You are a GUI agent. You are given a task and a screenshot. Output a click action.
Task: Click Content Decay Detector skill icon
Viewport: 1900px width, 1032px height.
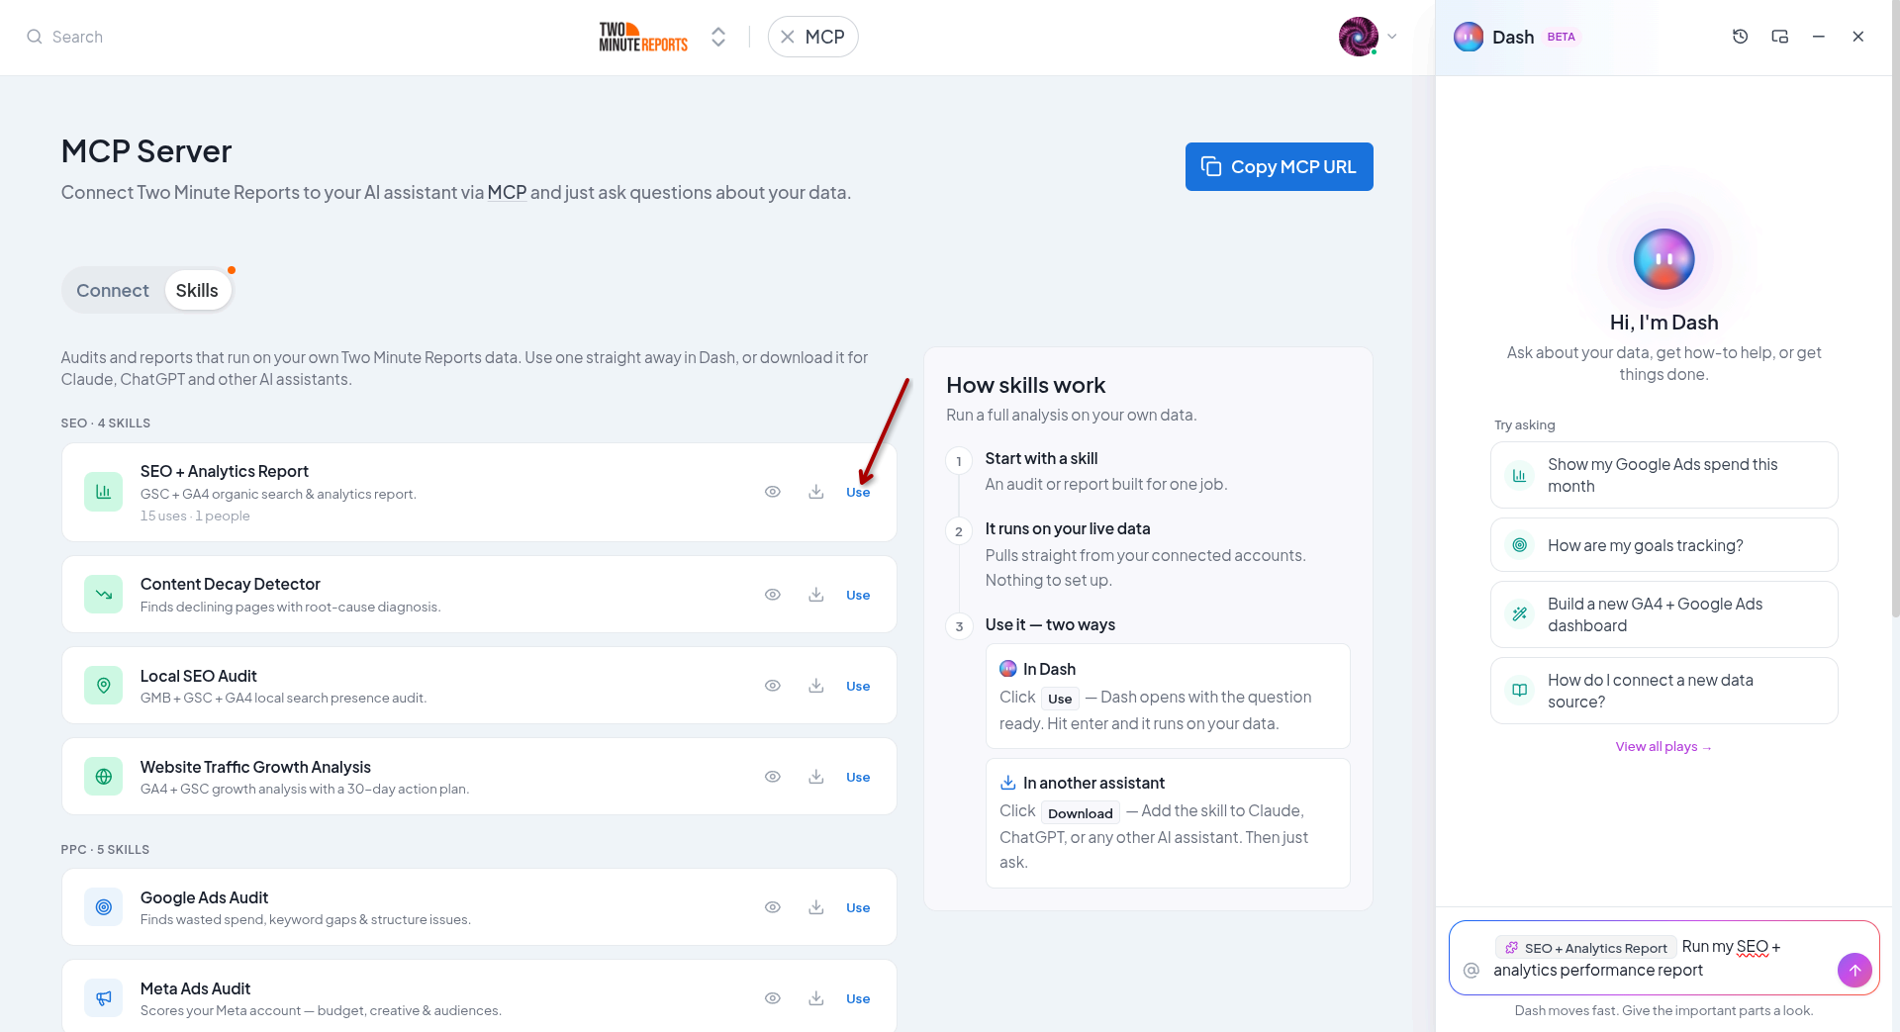point(103,595)
